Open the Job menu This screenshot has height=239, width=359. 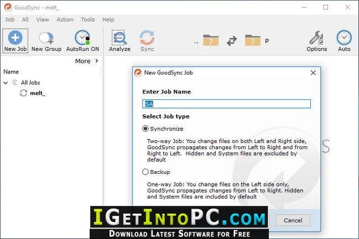pos(9,20)
